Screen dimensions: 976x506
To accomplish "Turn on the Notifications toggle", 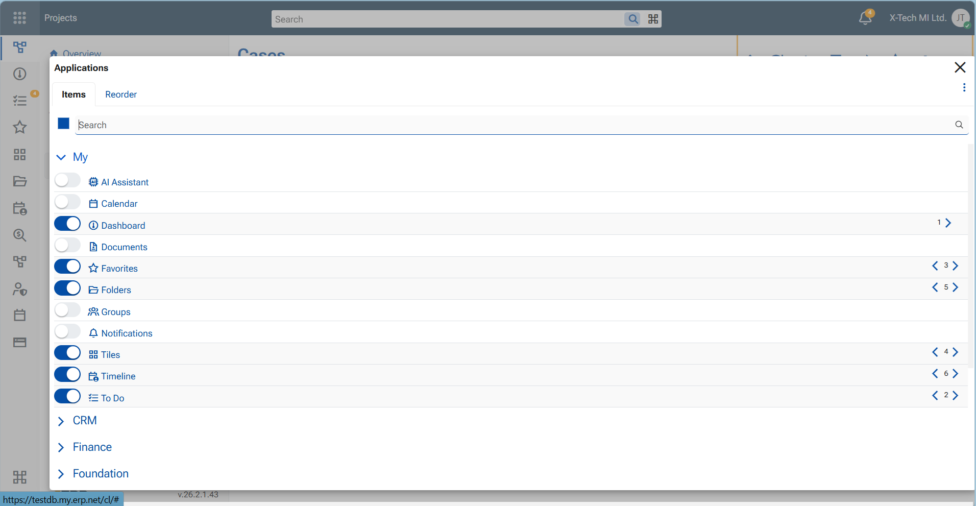I will [67, 332].
